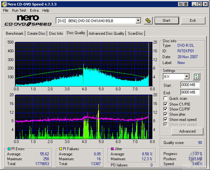
Task: Click the Advanced settings button
Action: coord(187,131)
